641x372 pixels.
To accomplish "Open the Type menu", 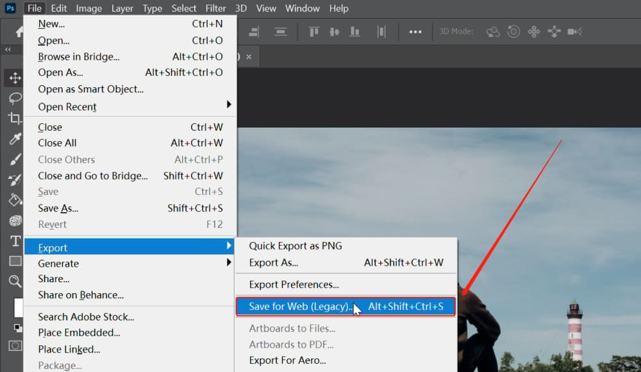I will coord(152,8).
